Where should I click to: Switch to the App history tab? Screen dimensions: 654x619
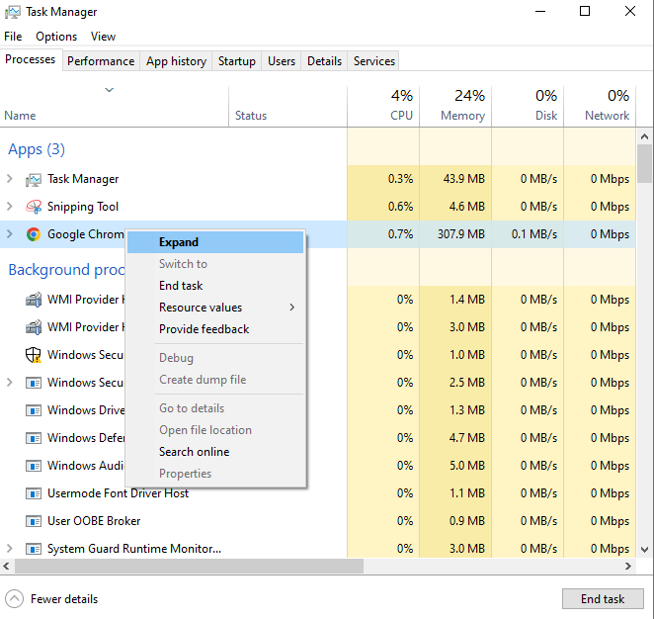[176, 61]
